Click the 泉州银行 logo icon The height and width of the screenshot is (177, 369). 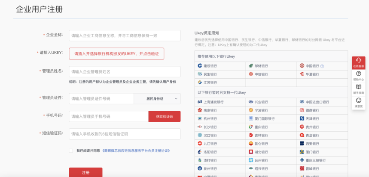pos(200,168)
